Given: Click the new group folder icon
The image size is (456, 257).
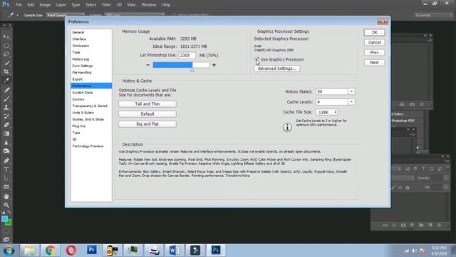Looking at the screenshot, I should point(421,226).
